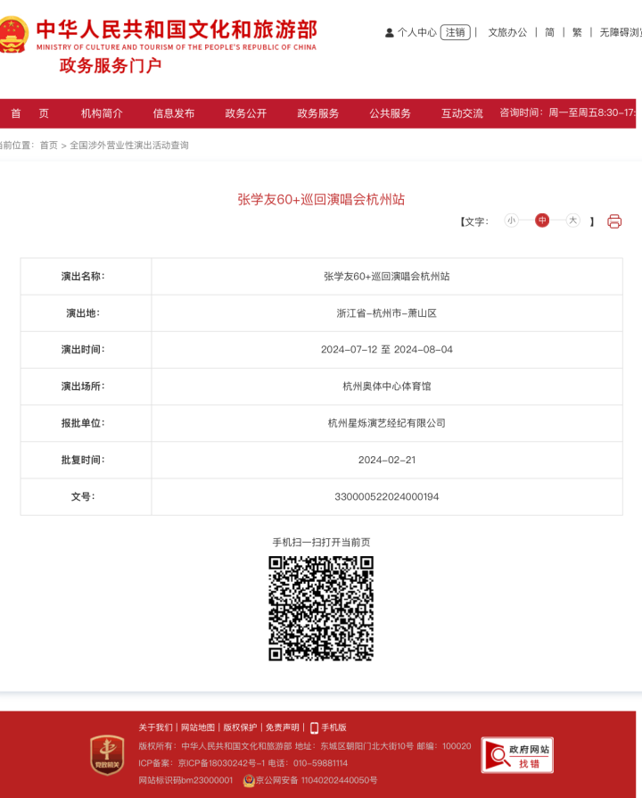642x798 pixels.
Task: Click the 杭州星烁演艺经纪有限公司 cell
Action: (387, 423)
